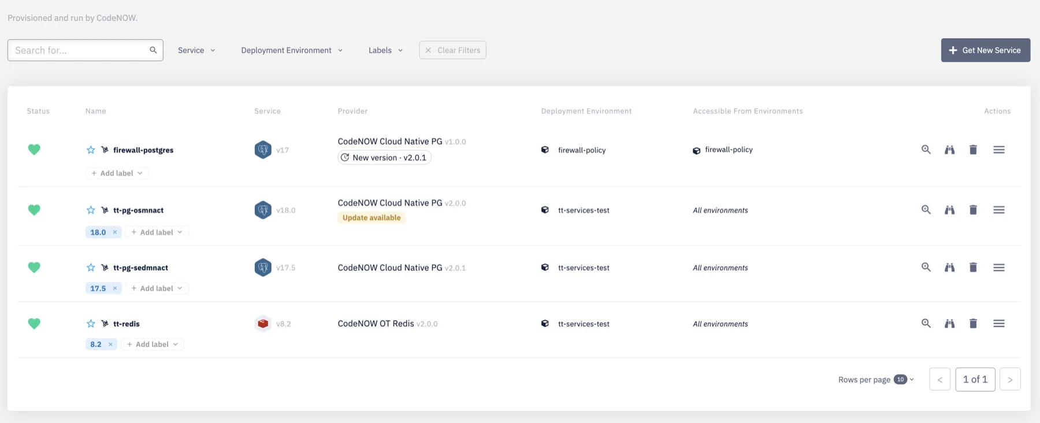This screenshot has width=1040, height=423.
Task: Open hamburger menu for tt-pg-osmnact
Action: point(999,210)
